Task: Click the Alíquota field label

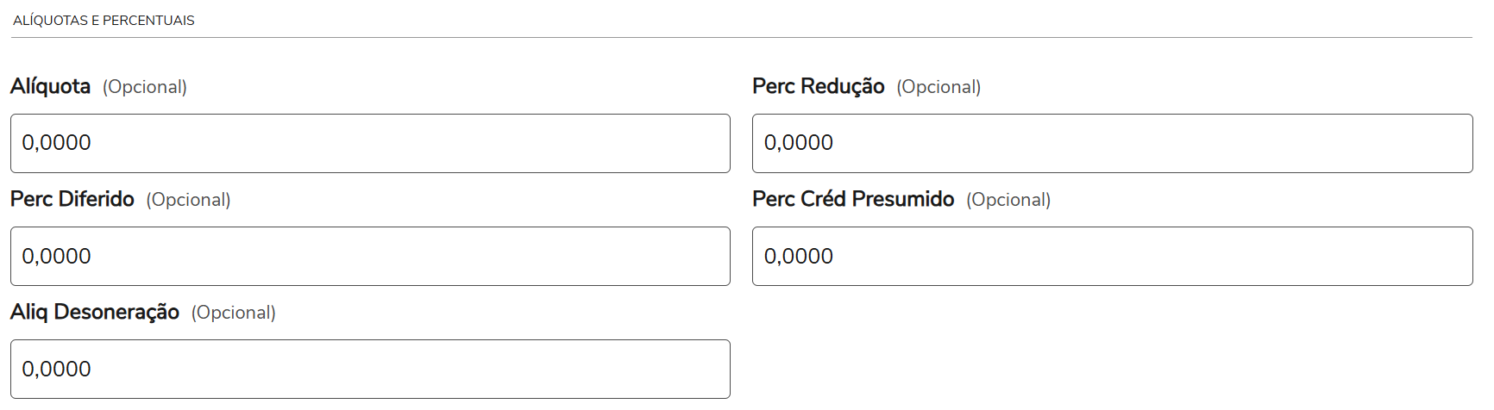Action: coord(51,86)
